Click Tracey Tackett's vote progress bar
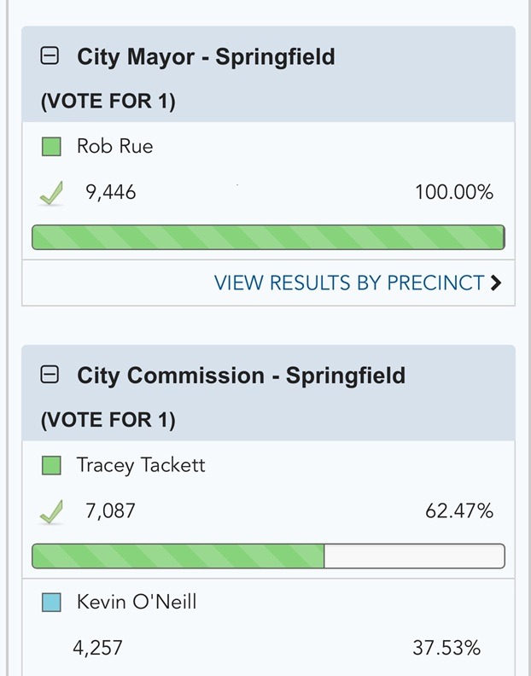The height and width of the screenshot is (676, 531). [x=268, y=557]
